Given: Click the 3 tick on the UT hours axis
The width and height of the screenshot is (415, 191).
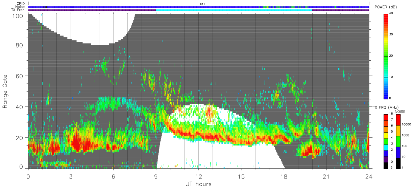Looking at the screenshot, I should [71, 176].
